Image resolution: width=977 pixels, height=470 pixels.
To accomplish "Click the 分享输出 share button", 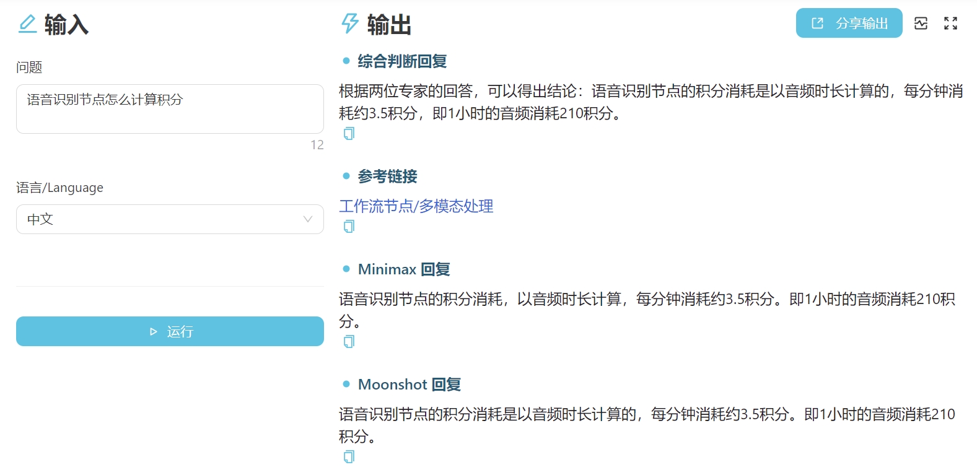I will point(849,24).
